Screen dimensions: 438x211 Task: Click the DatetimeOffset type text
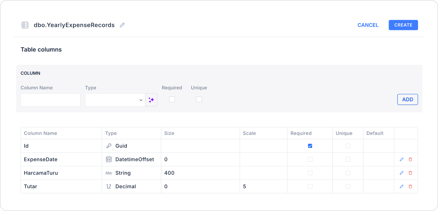135,159
